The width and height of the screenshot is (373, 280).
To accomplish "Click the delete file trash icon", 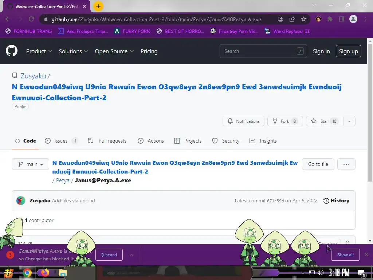I will click(347, 242).
